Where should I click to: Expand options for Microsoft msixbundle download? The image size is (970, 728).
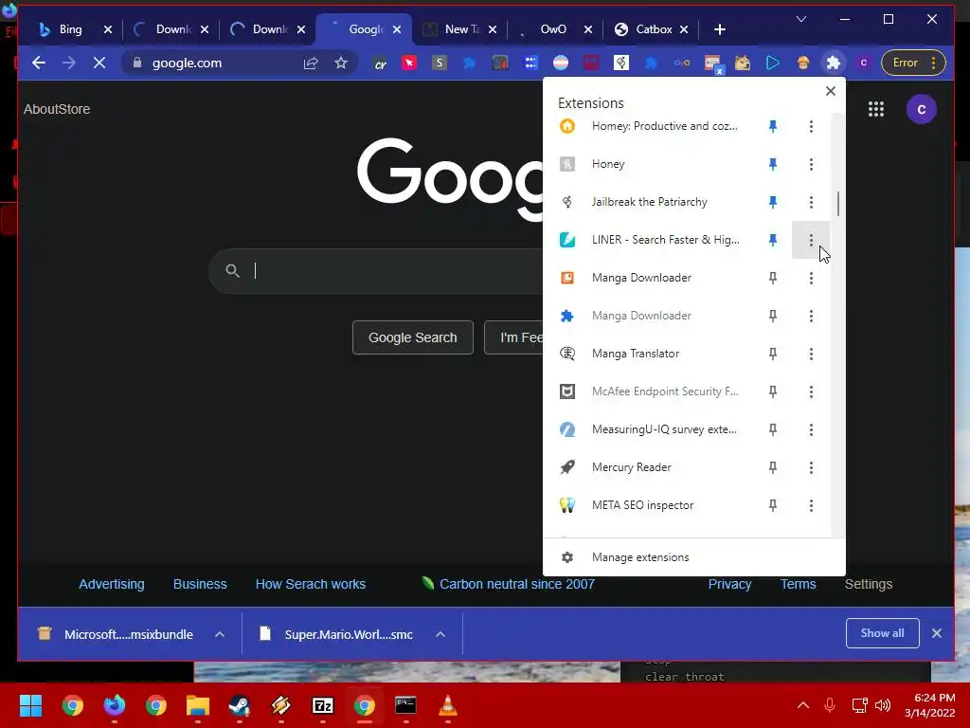[x=220, y=634]
